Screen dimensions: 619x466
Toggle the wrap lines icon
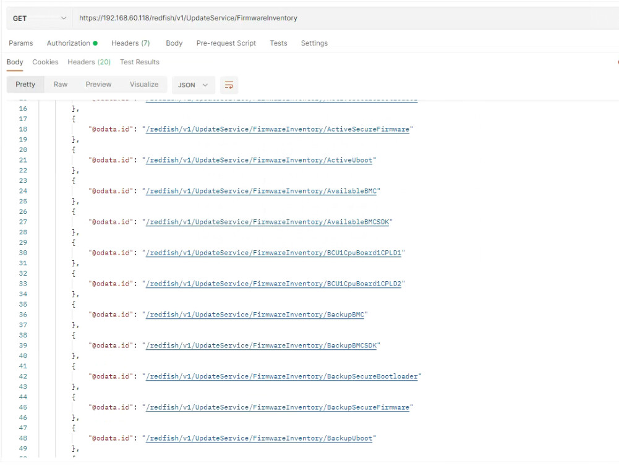229,85
